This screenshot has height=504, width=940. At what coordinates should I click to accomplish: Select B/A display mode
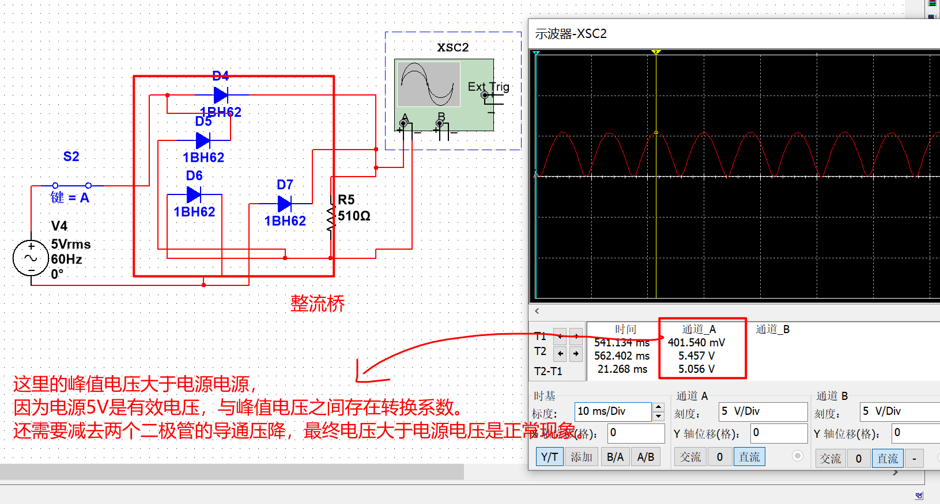click(615, 457)
